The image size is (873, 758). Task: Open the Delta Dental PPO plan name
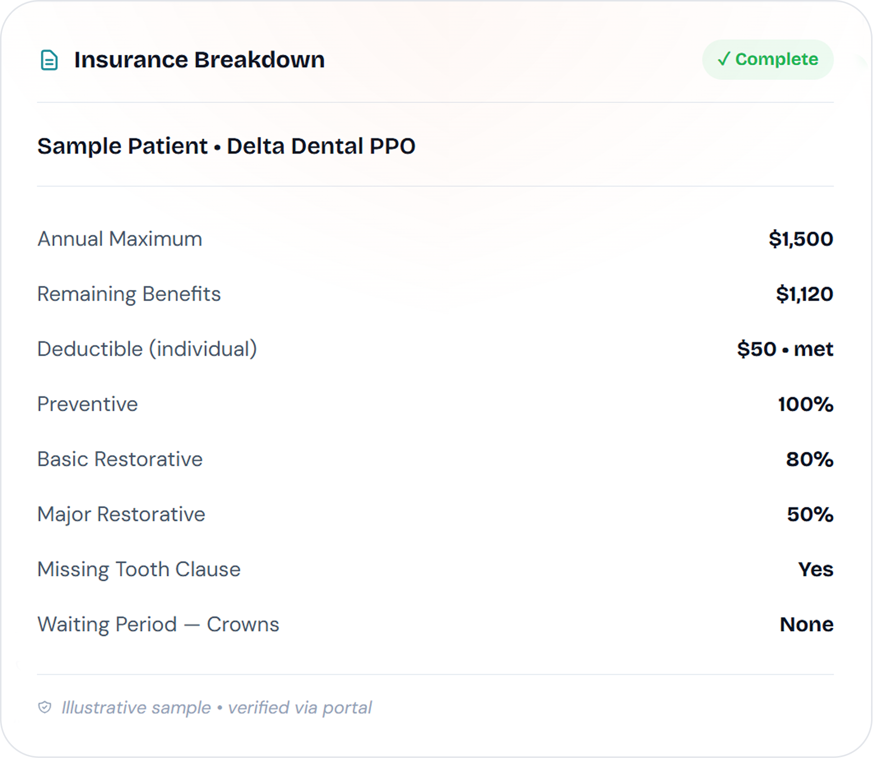[x=321, y=145]
